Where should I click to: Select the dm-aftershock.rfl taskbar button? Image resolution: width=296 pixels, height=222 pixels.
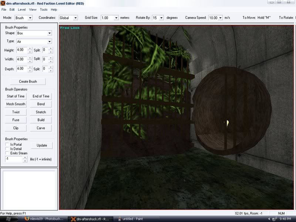coord(90,219)
